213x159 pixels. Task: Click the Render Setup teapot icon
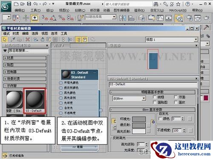point(189,18)
